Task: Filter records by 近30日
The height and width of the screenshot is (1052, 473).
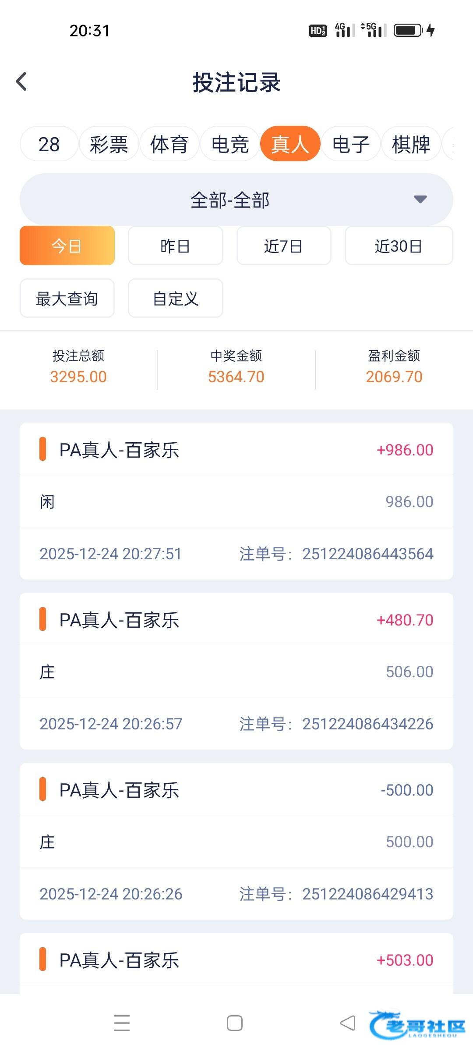Action: 399,246
